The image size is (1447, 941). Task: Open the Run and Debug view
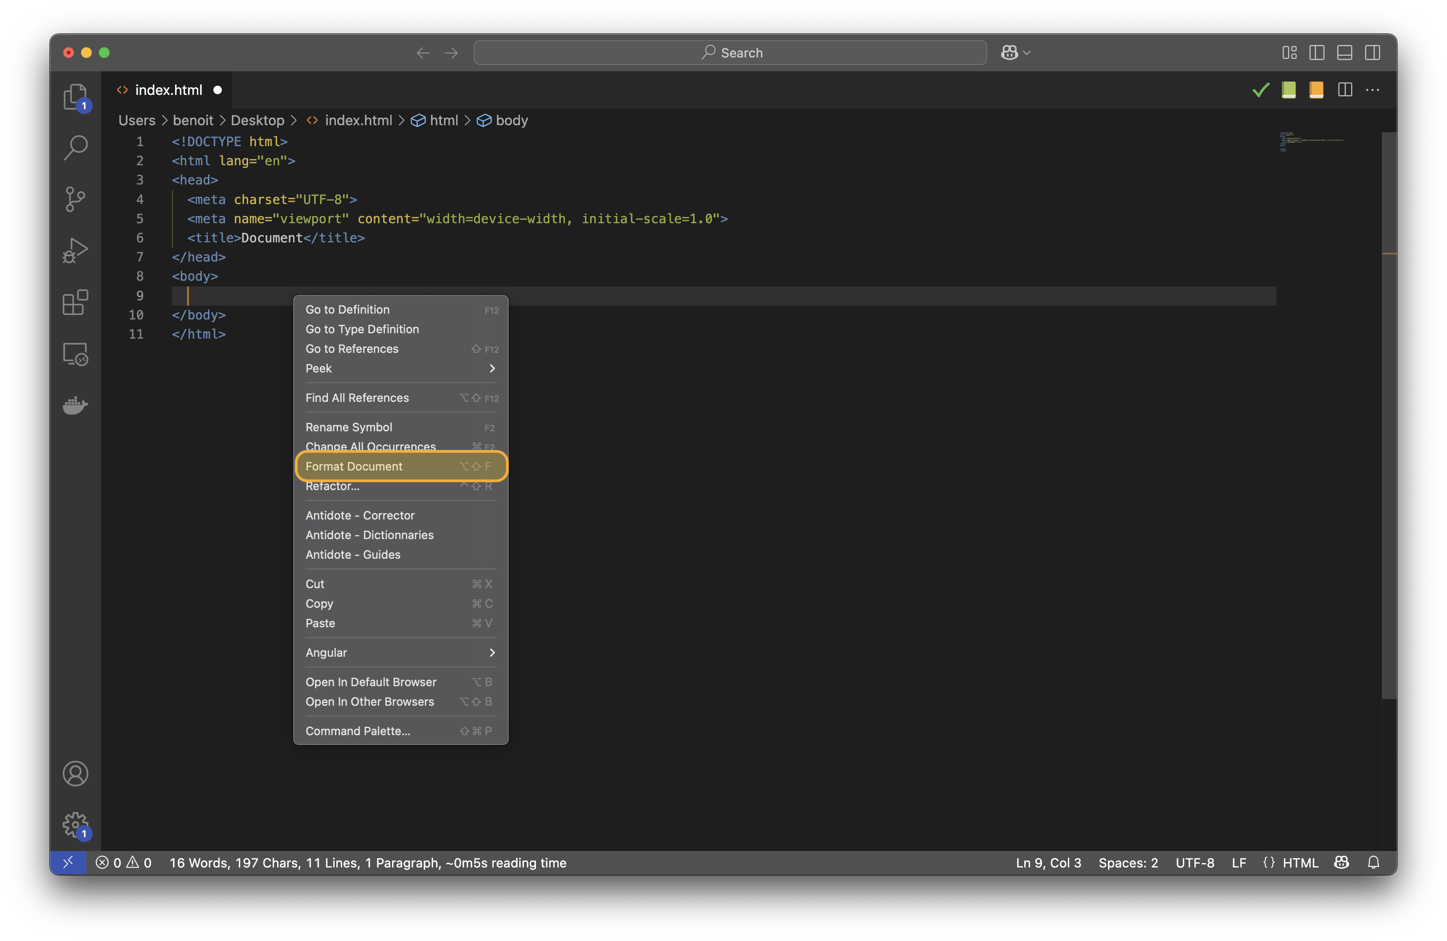tap(75, 250)
